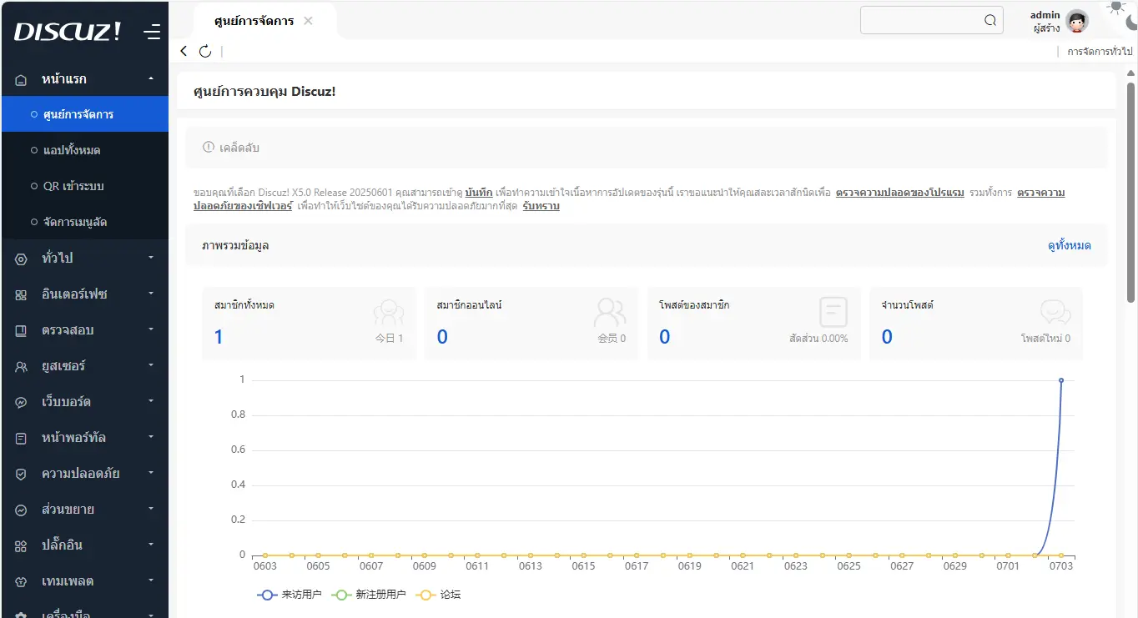Screen dimensions: 1138x618
Task: Click the Discuz! logo
Action: [68, 32]
